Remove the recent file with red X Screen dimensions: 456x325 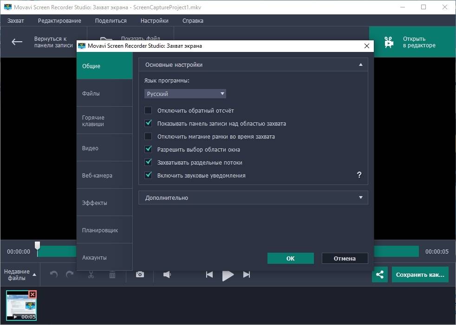pyautogui.click(x=33, y=294)
